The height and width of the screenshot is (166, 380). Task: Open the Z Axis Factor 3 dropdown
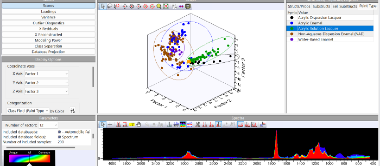[47, 91]
